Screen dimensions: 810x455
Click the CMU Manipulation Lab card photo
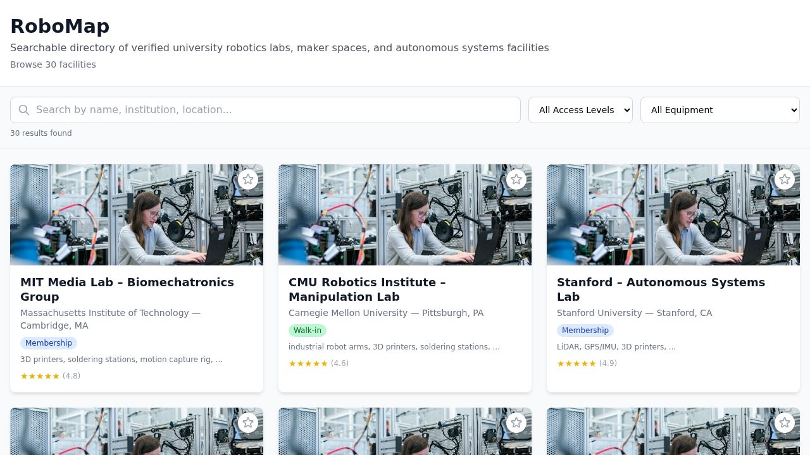[405, 215]
